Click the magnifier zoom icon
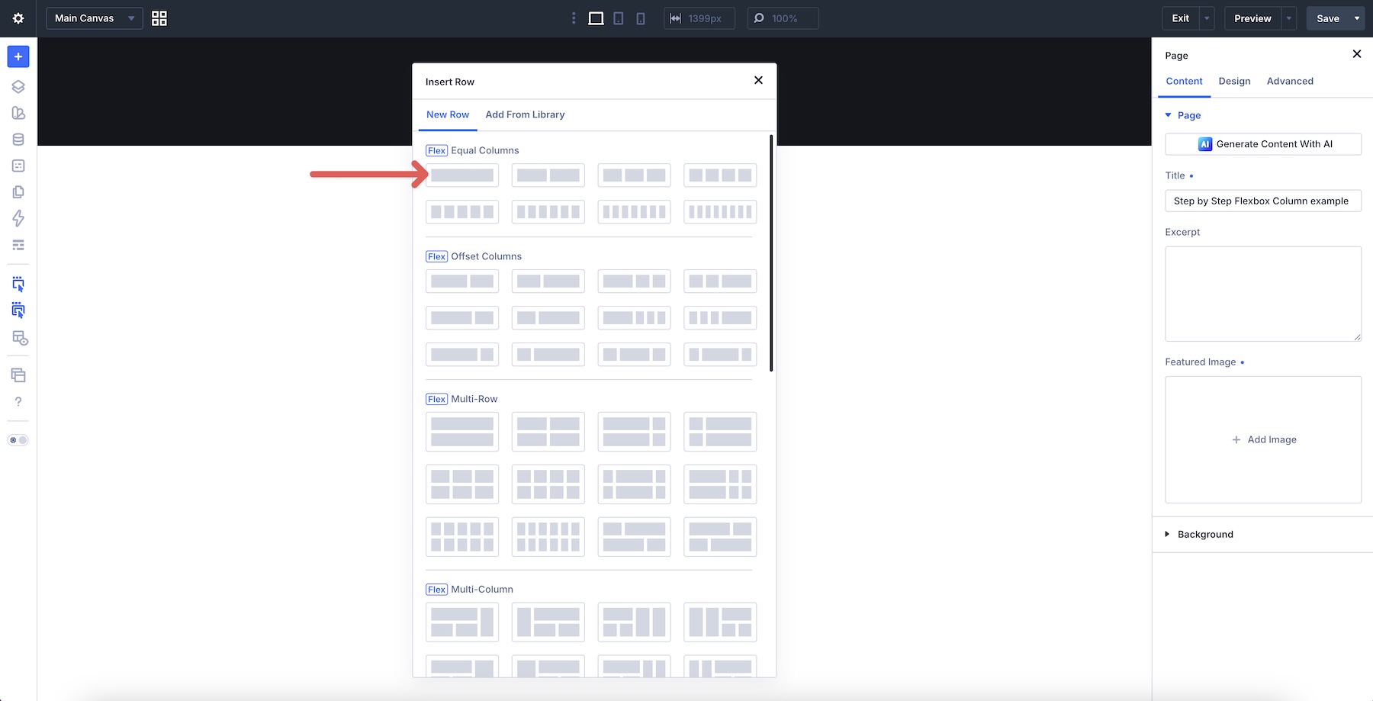1373x701 pixels. (759, 18)
